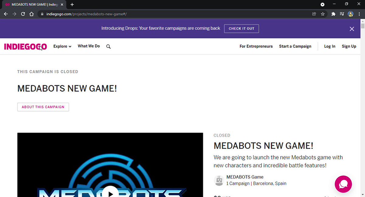Click the search magnifier icon
The width and height of the screenshot is (365, 197).
(x=109, y=46)
